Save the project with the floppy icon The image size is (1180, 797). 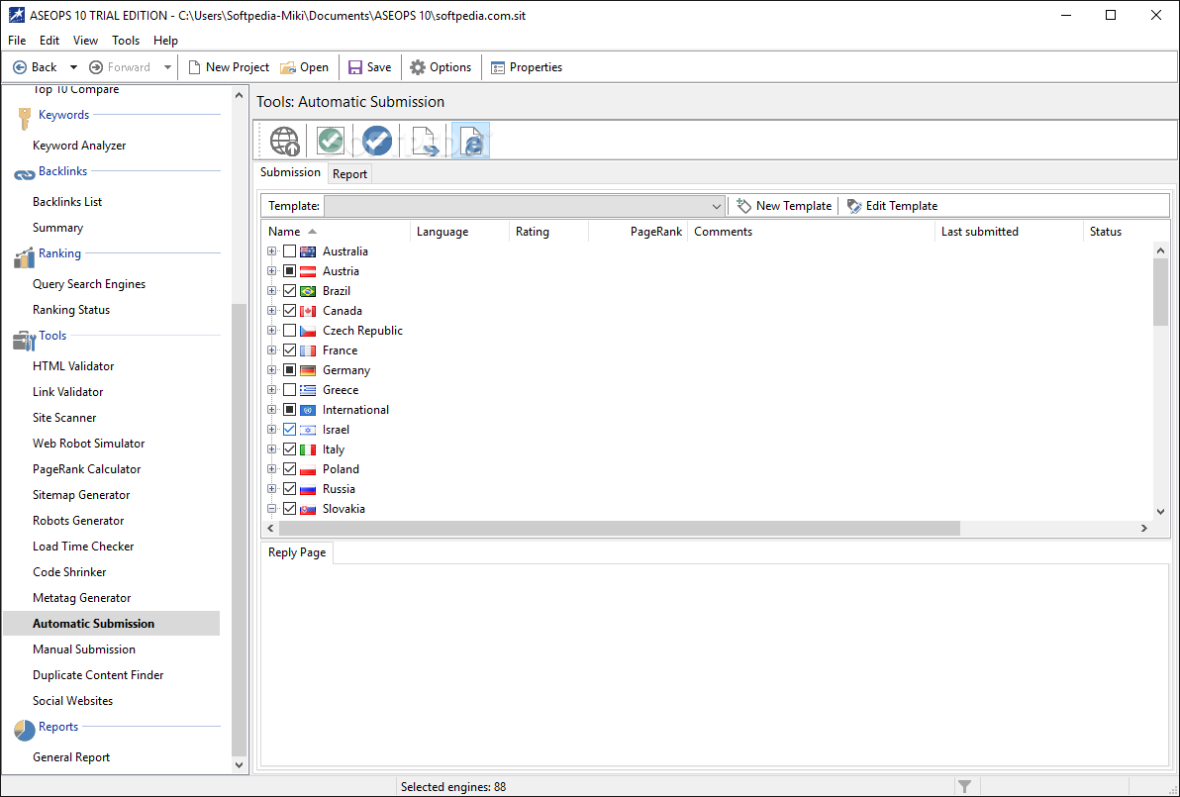[370, 67]
